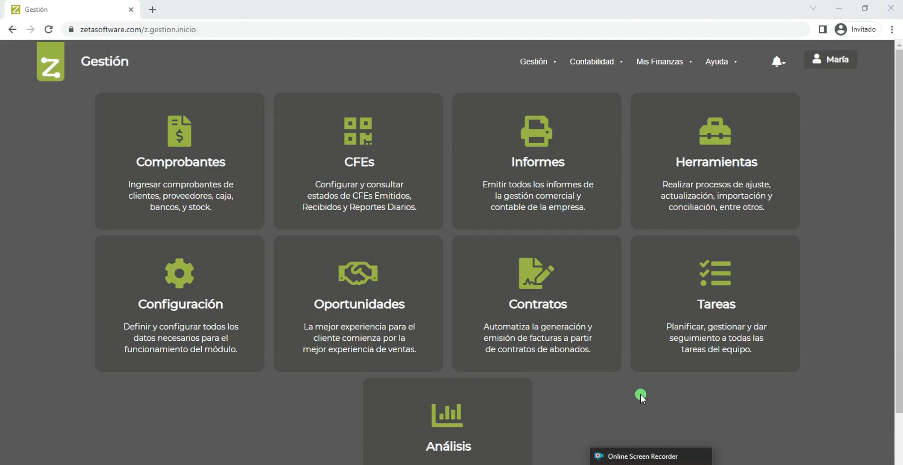View site security lock information
Image resolution: width=903 pixels, height=465 pixels.
click(71, 29)
